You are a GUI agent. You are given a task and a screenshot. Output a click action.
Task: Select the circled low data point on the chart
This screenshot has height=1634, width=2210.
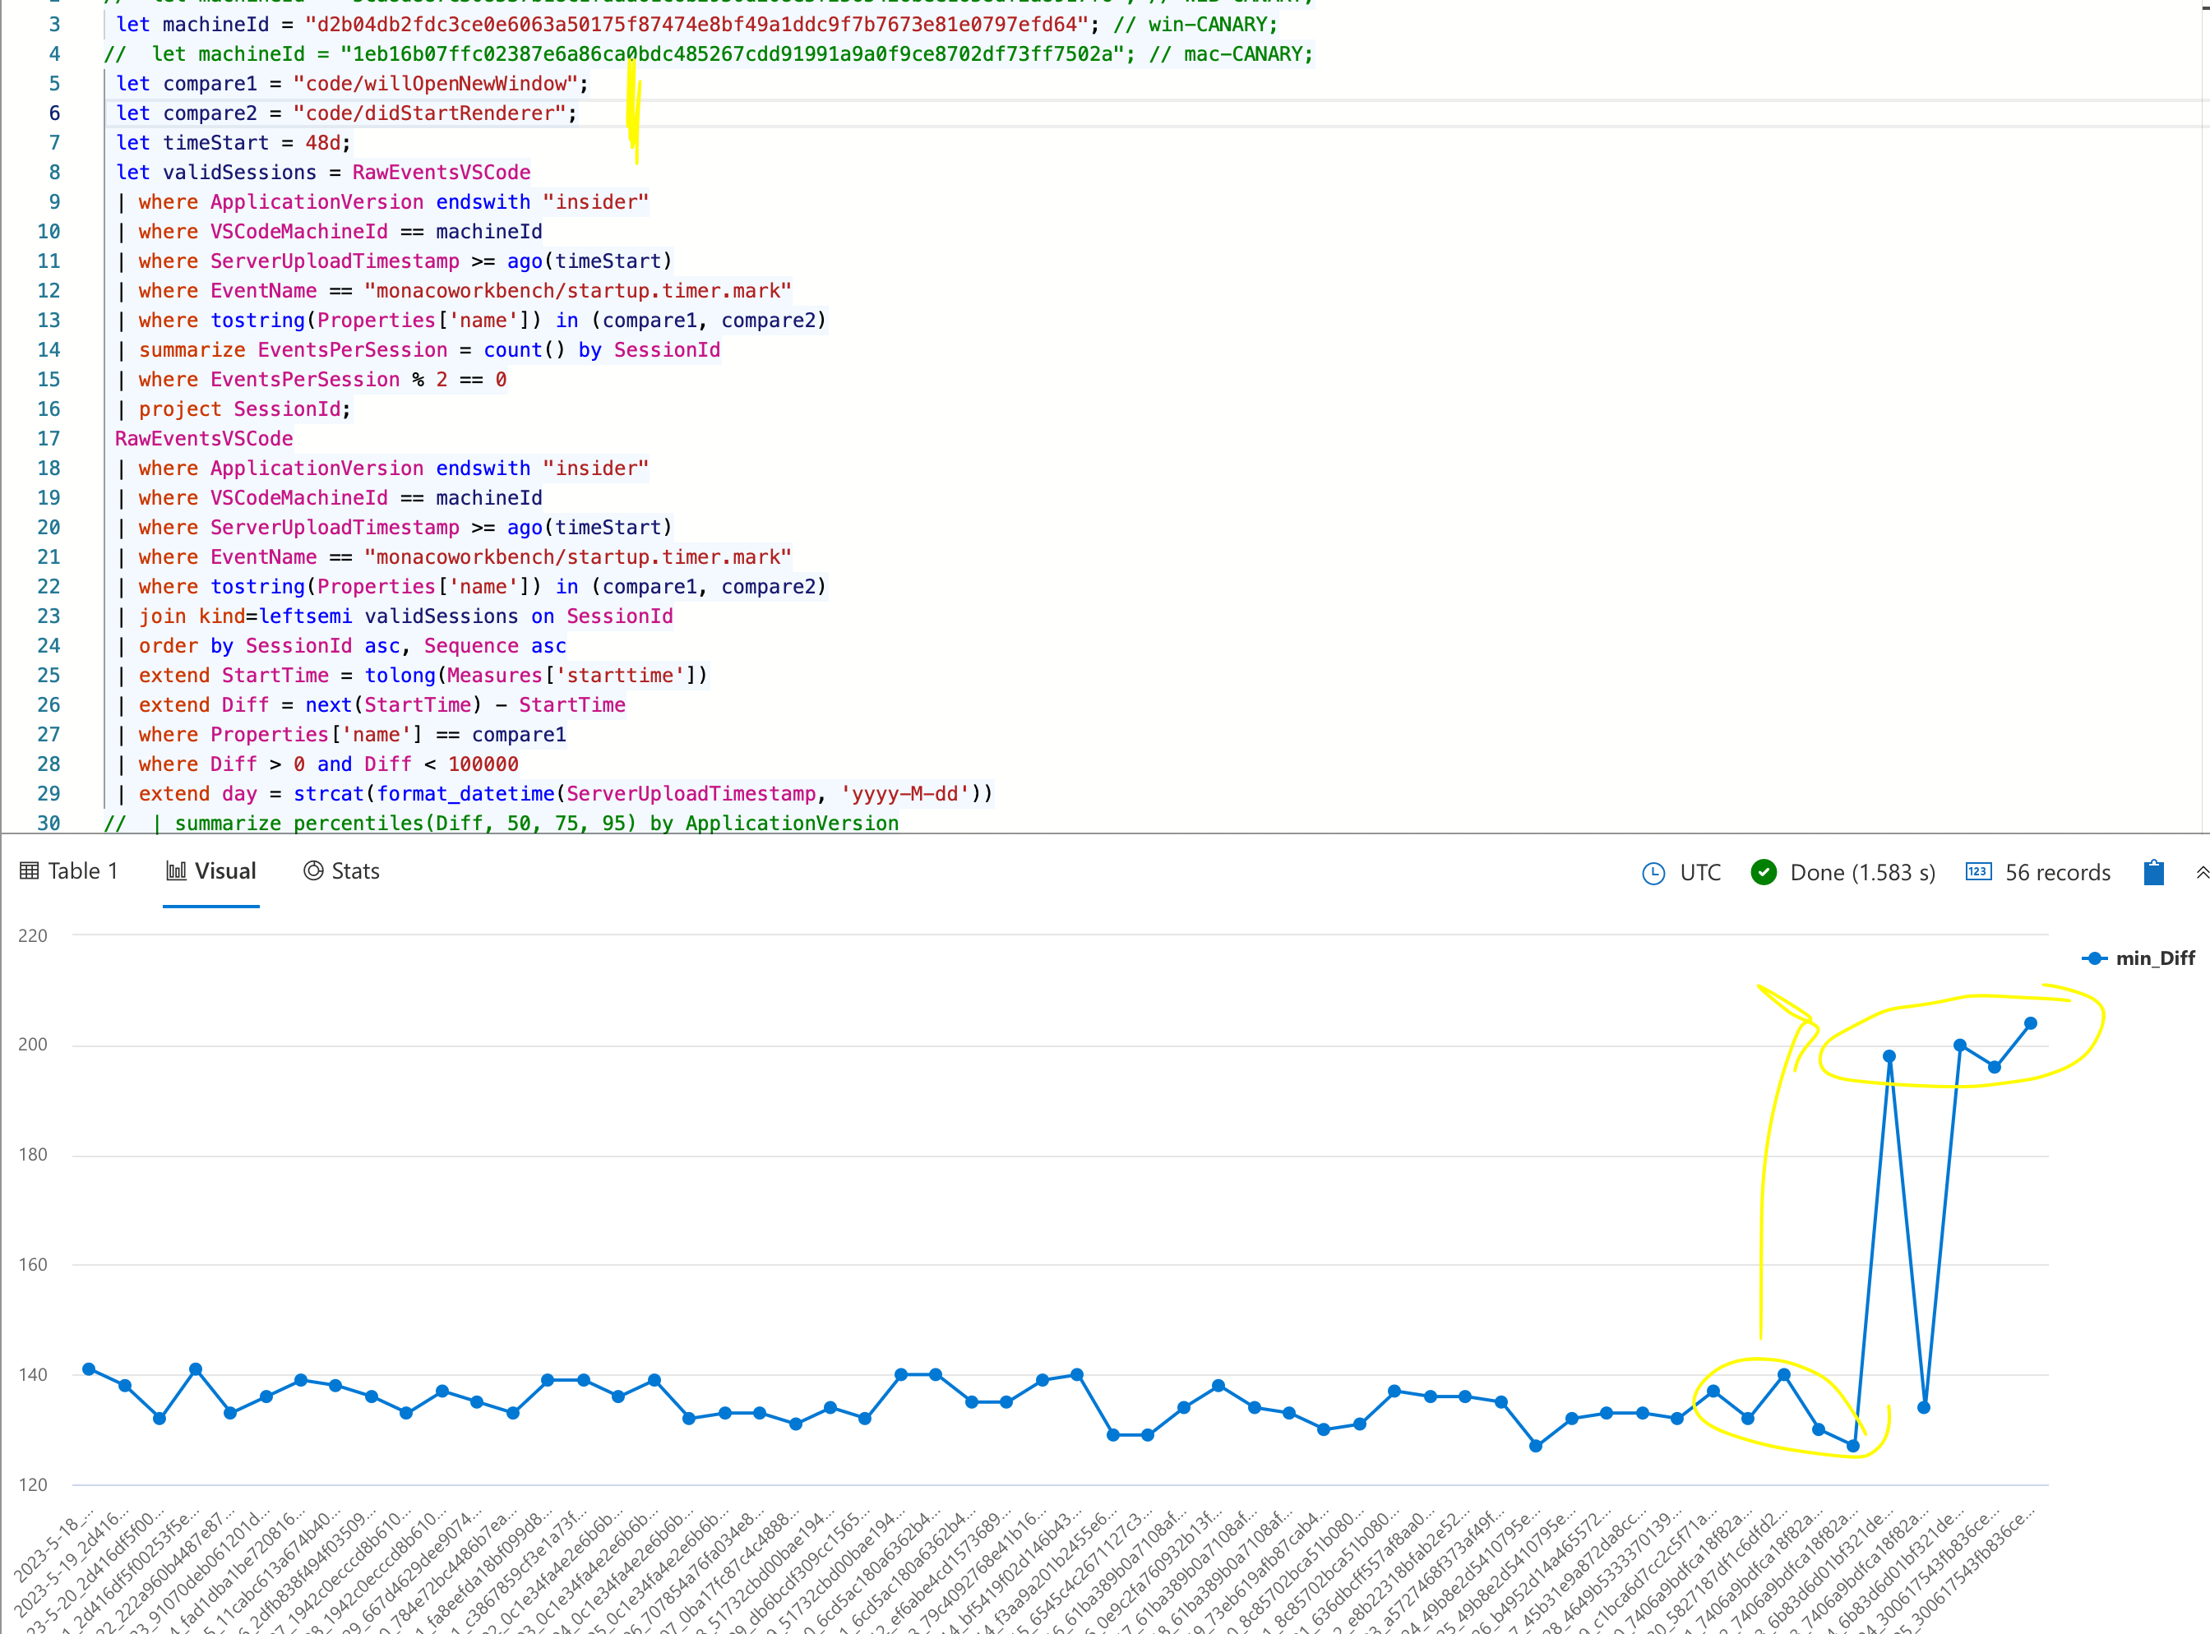(x=1853, y=1445)
